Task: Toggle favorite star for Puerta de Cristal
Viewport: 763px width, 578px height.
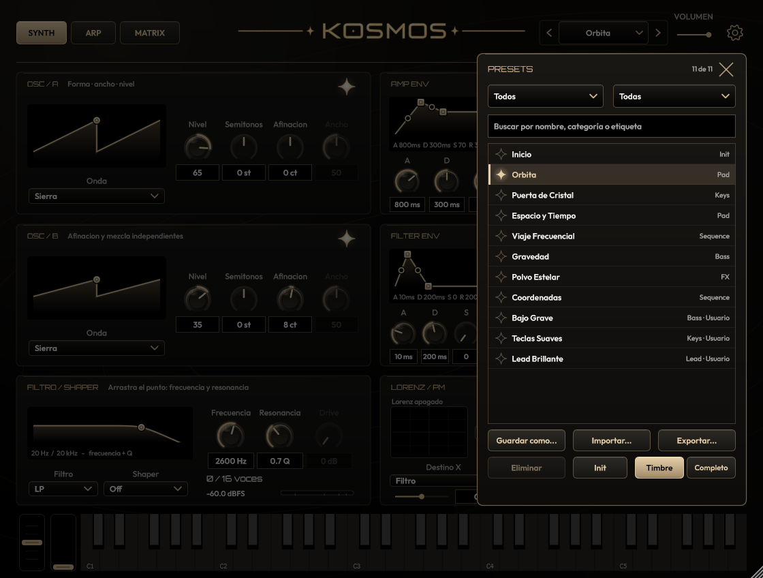Action: click(x=501, y=195)
